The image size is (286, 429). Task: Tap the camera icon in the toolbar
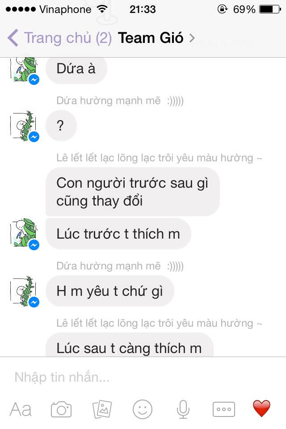[61, 409]
